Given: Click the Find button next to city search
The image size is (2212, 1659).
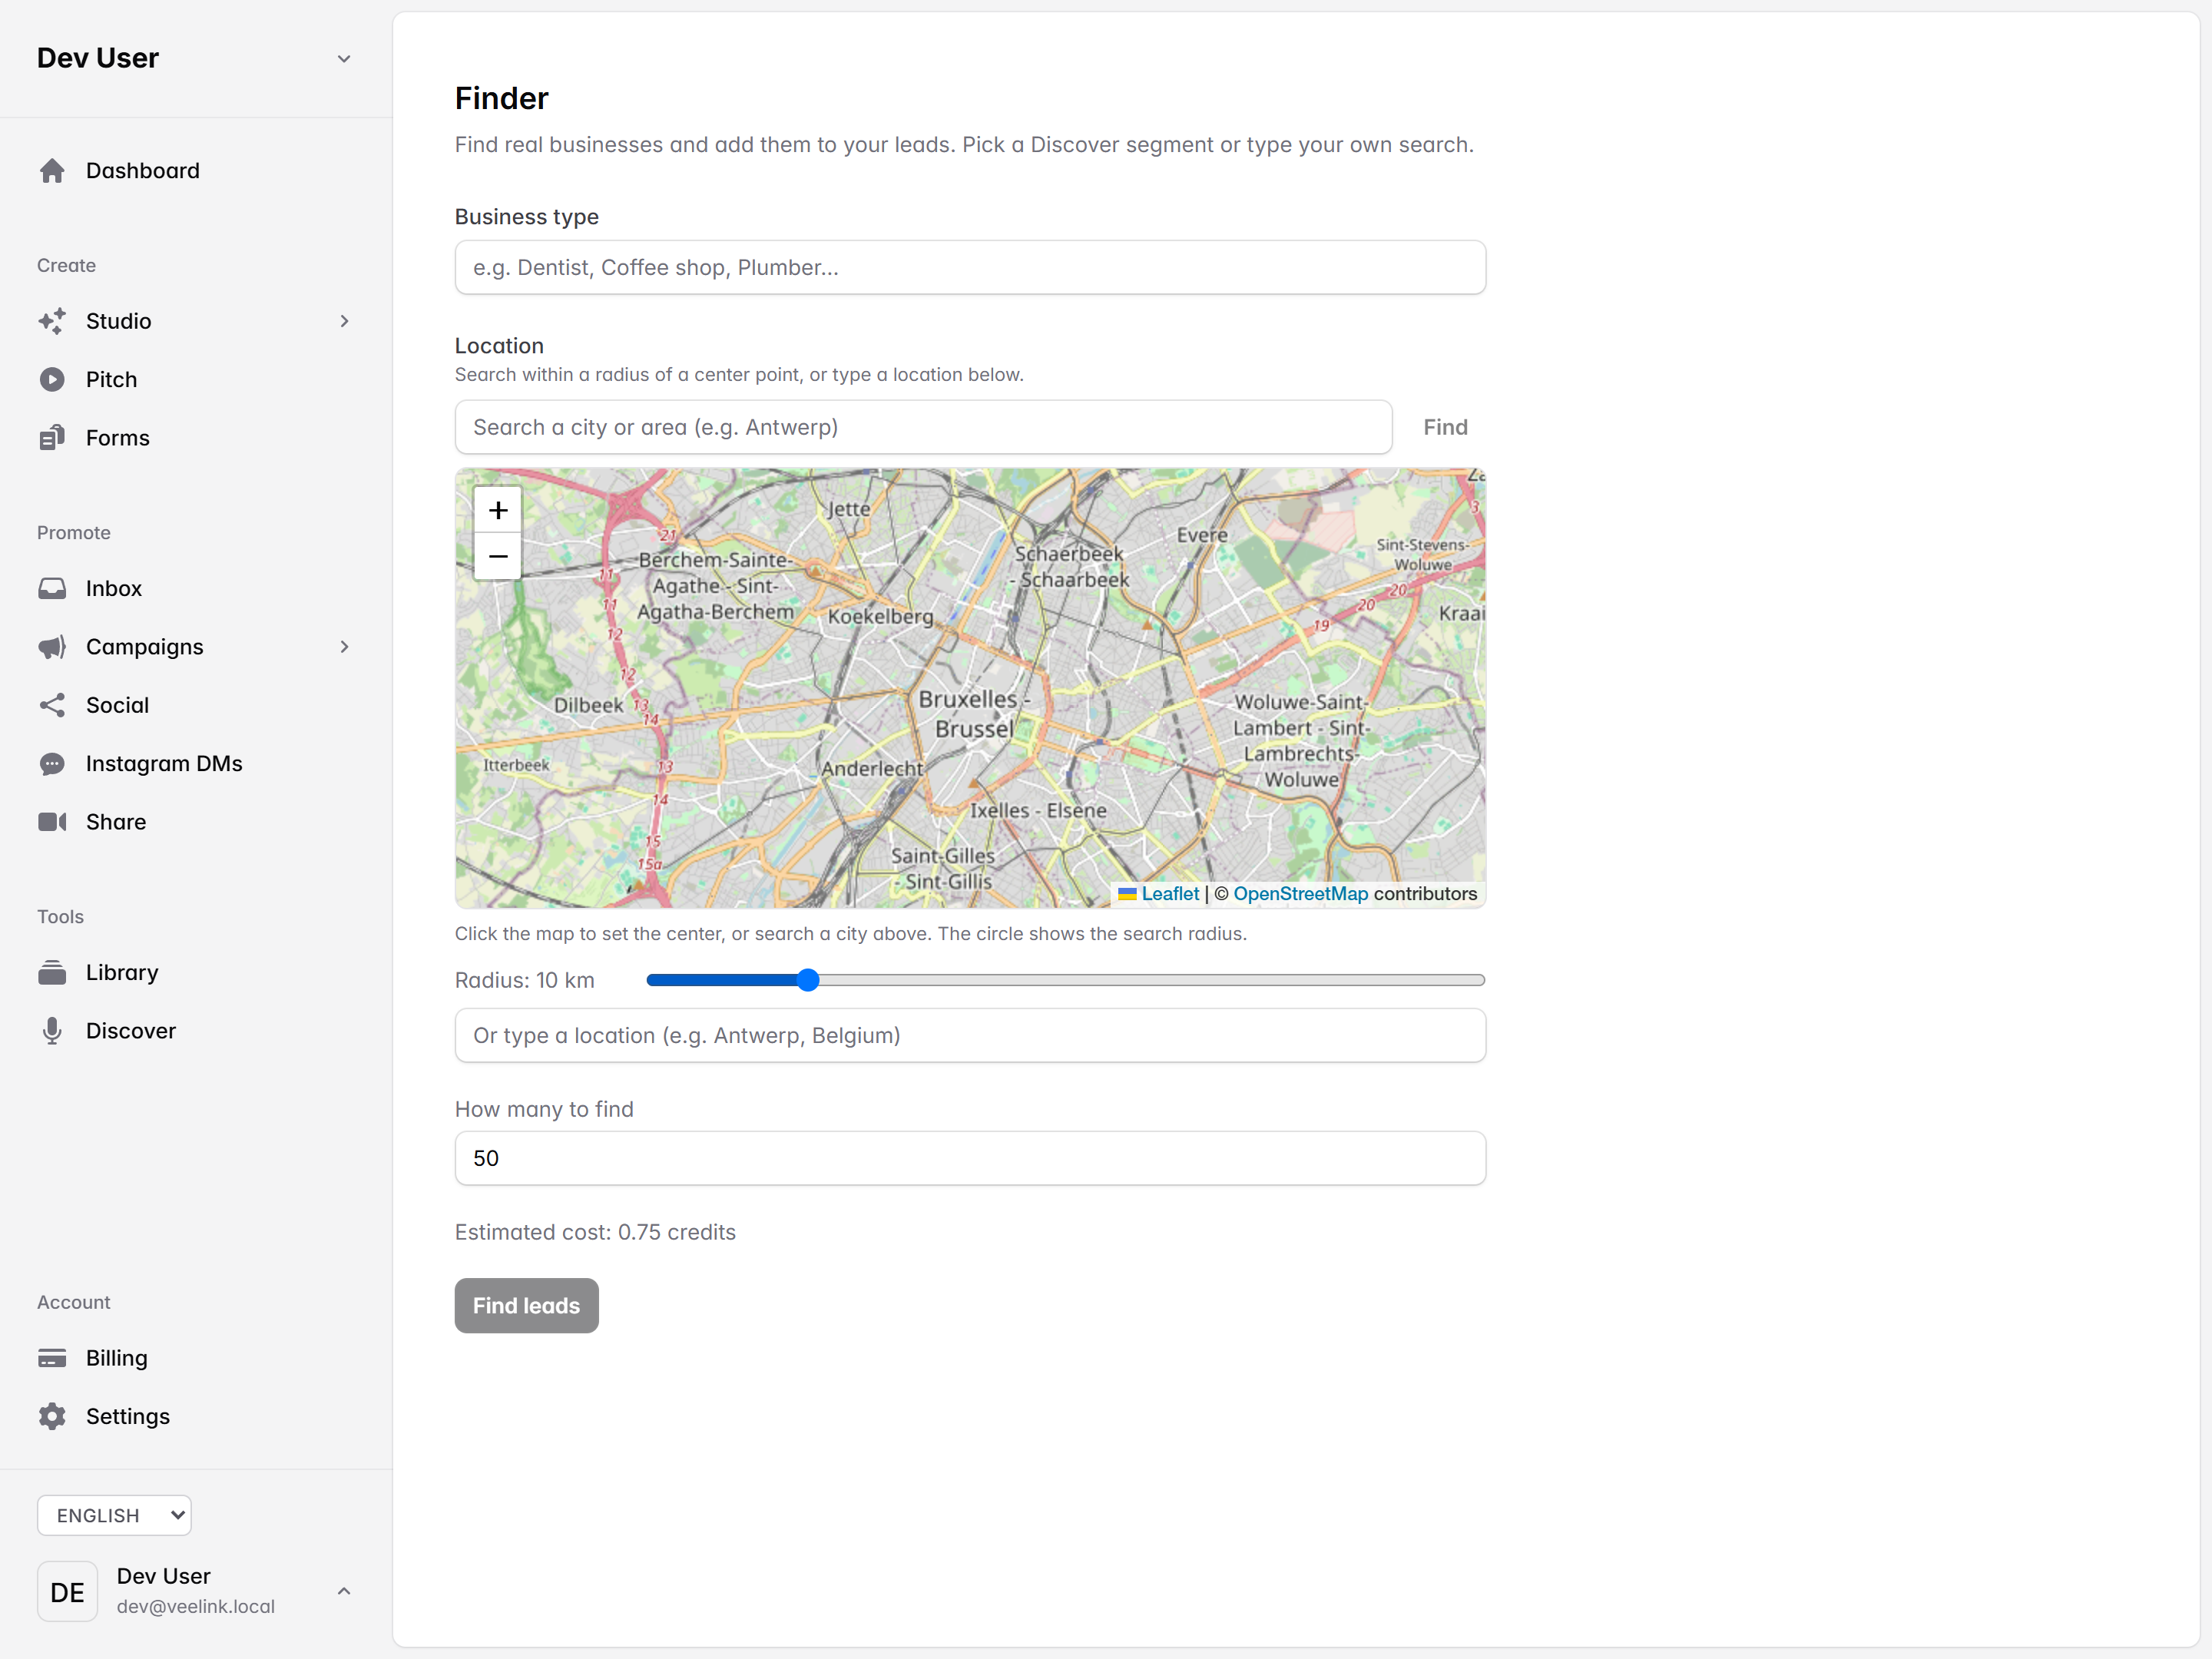Looking at the screenshot, I should [x=1445, y=427].
